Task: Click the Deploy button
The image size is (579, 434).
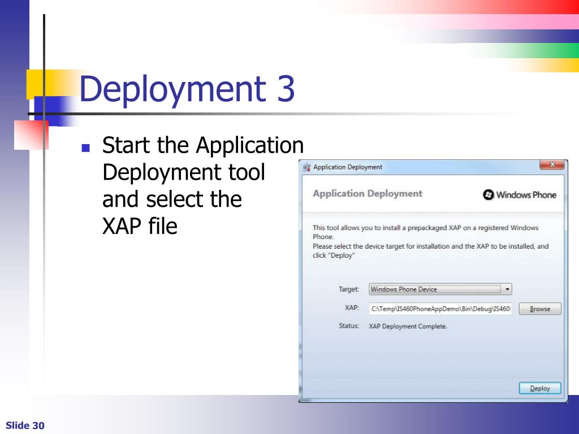Action: [x=540, y=388]
